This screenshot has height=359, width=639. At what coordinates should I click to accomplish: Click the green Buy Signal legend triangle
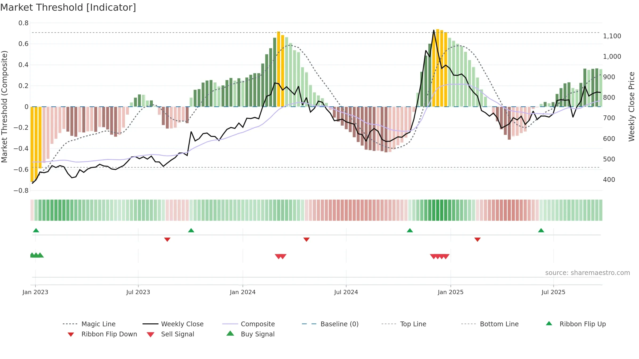click(x=230, y=333)
